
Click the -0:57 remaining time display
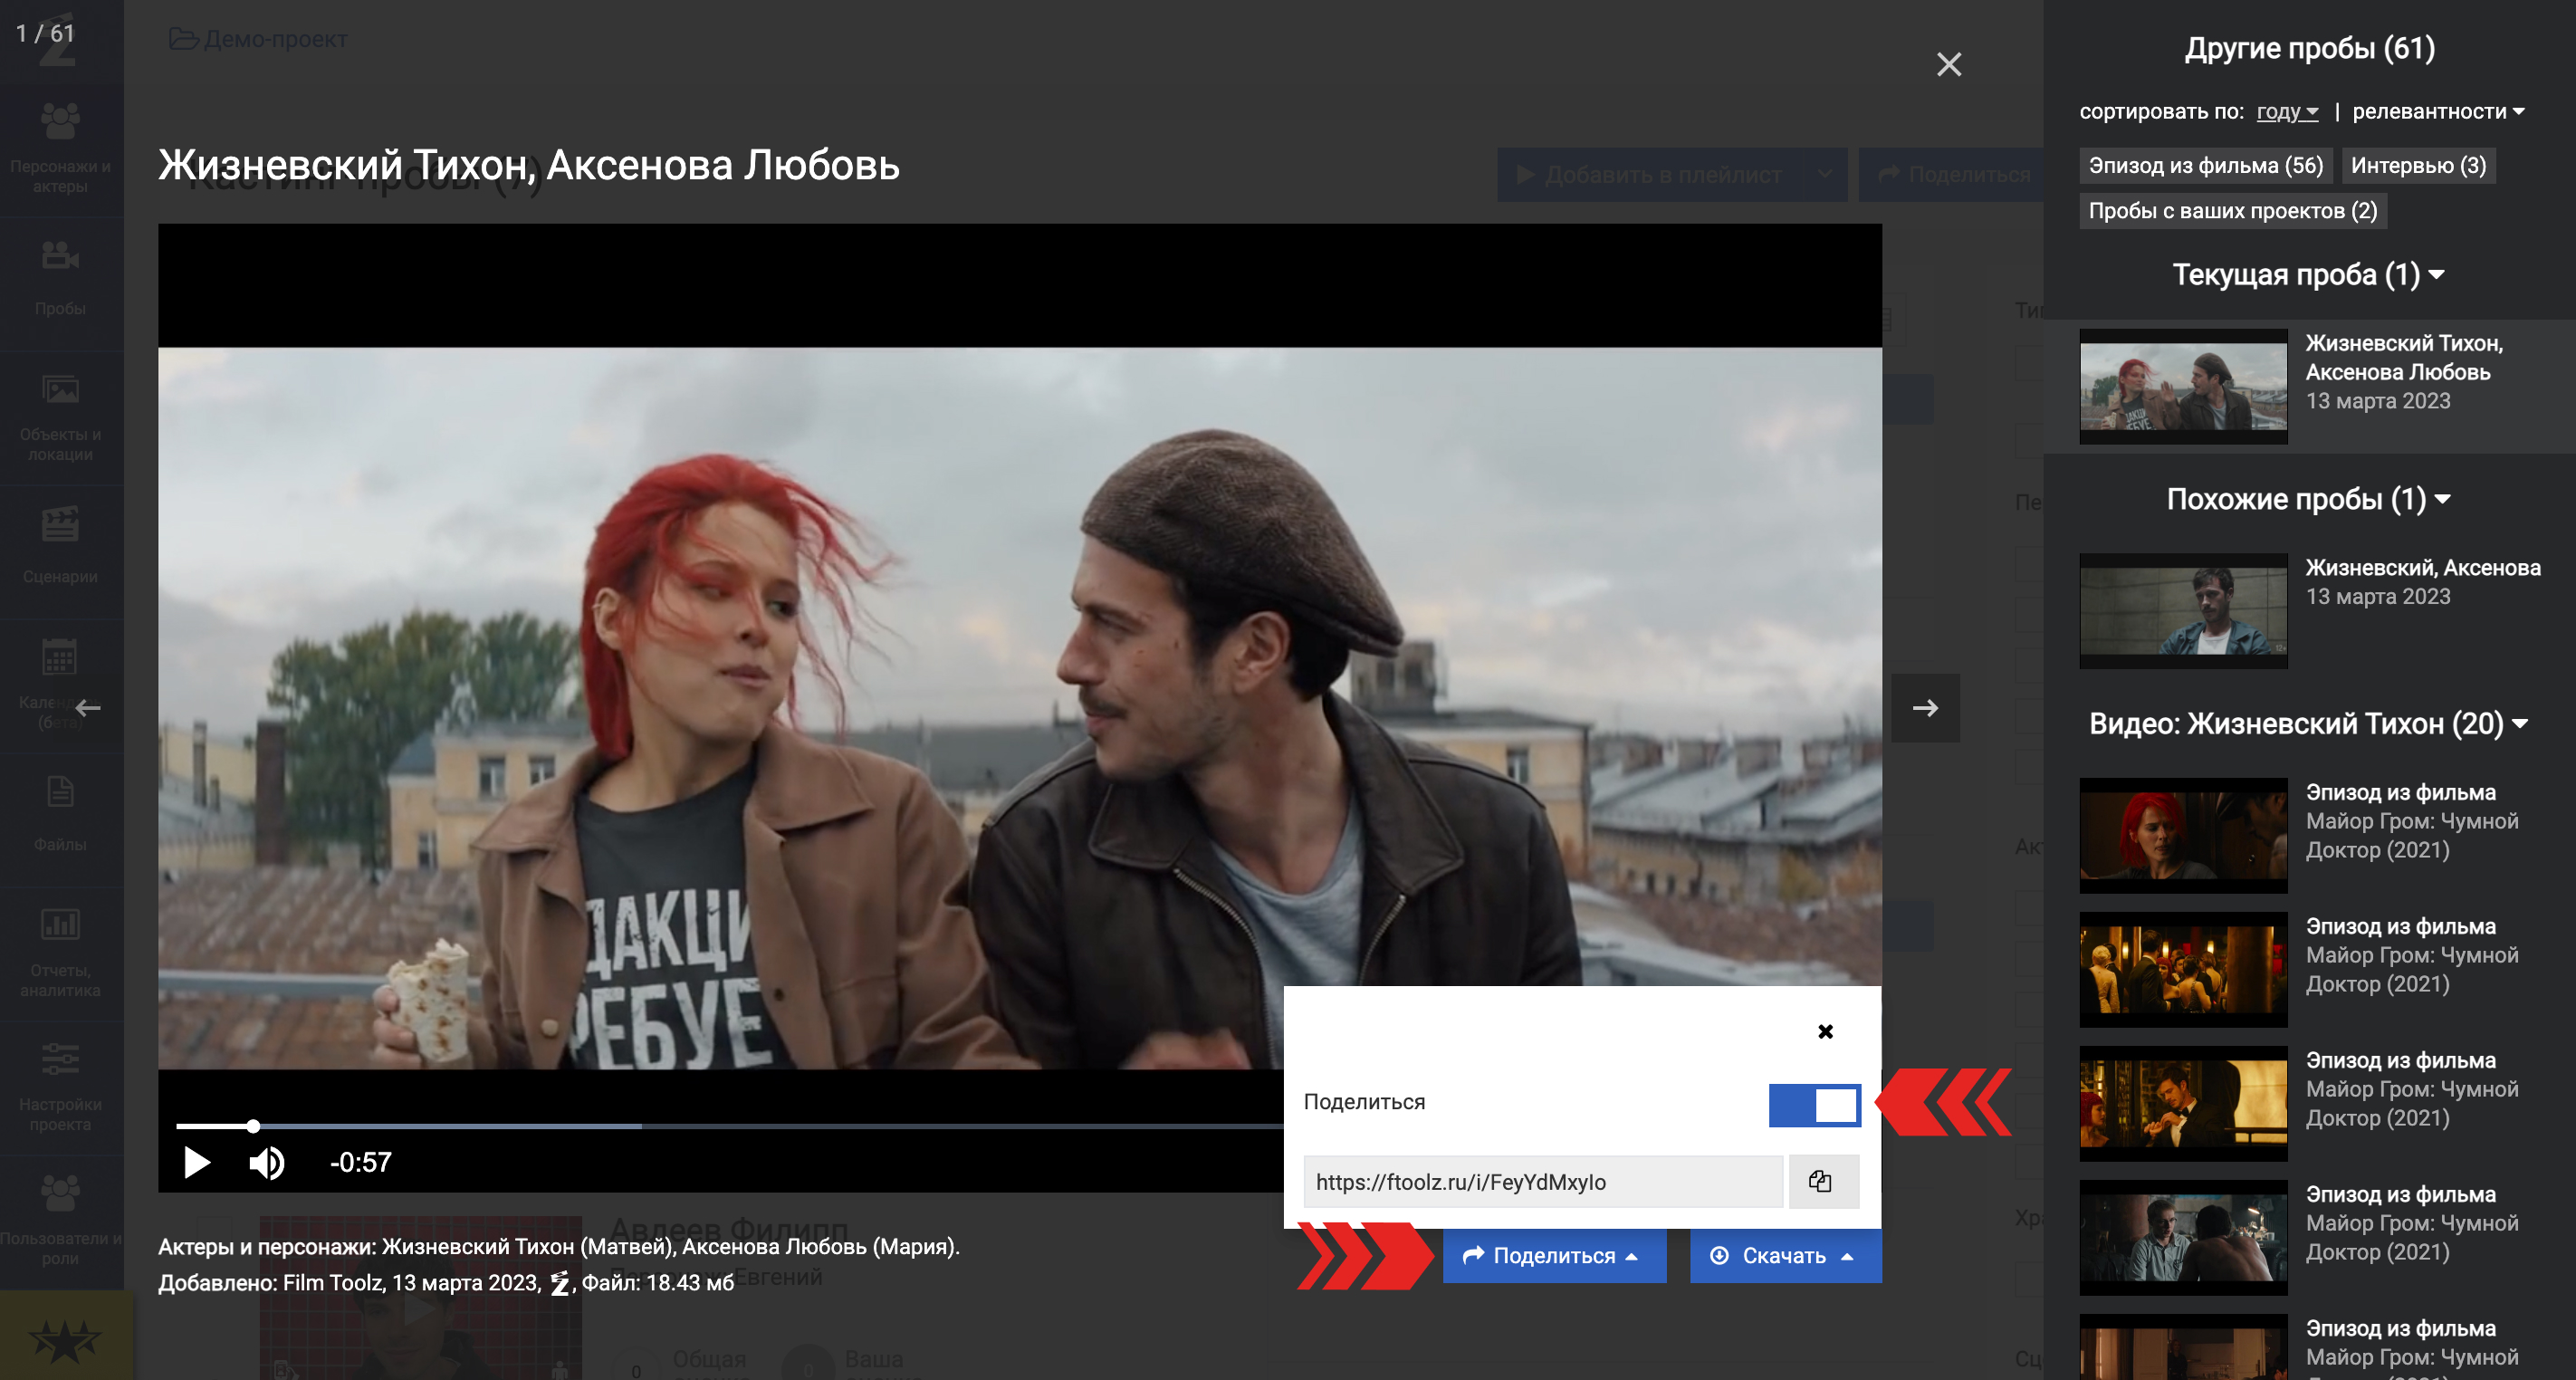[x=361, y=1162]
